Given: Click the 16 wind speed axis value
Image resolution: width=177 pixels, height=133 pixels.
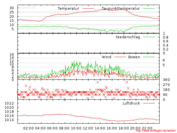Looking at the screenshot, I should point(12,55).
